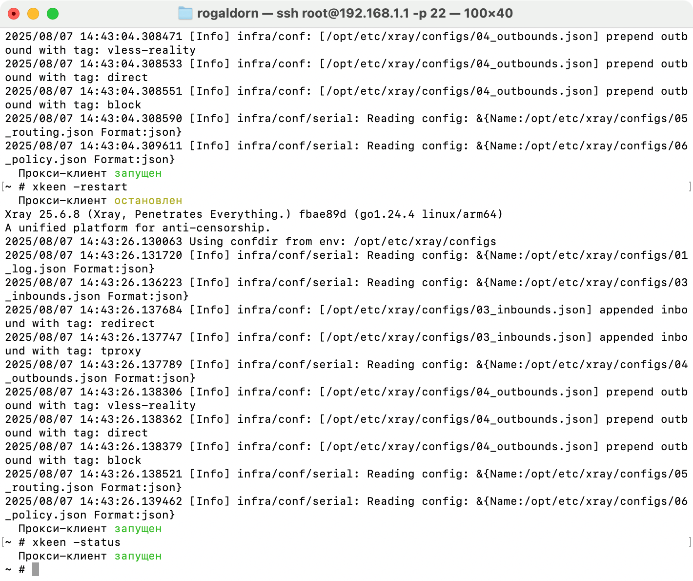The image size is (693, 581).
Task: Close the ssh terminal window
Action: click(14, 14)
